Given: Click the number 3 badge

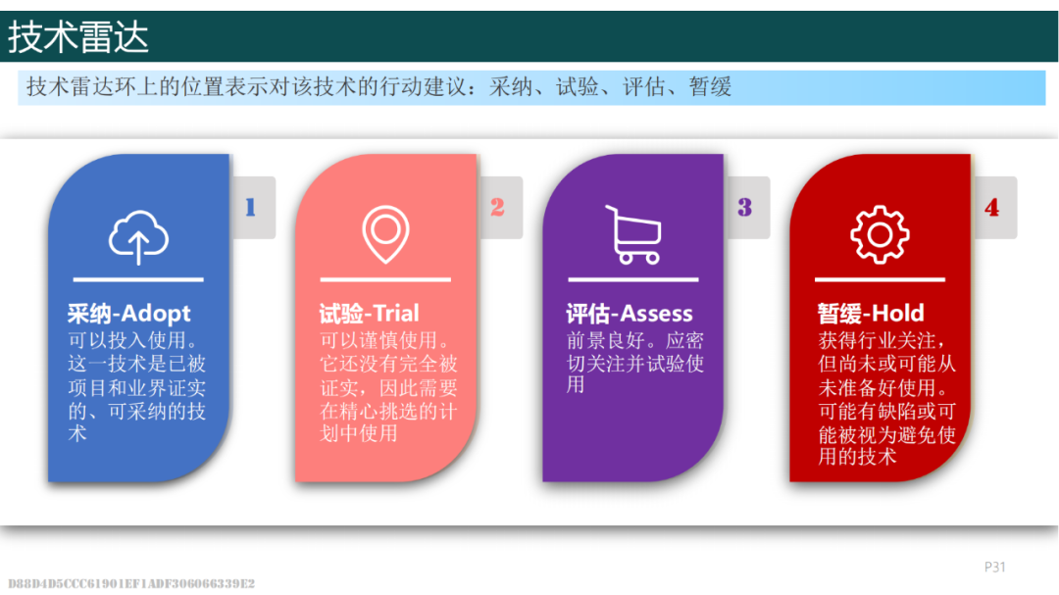Looking at the screenshot, I should click(744, 207).
